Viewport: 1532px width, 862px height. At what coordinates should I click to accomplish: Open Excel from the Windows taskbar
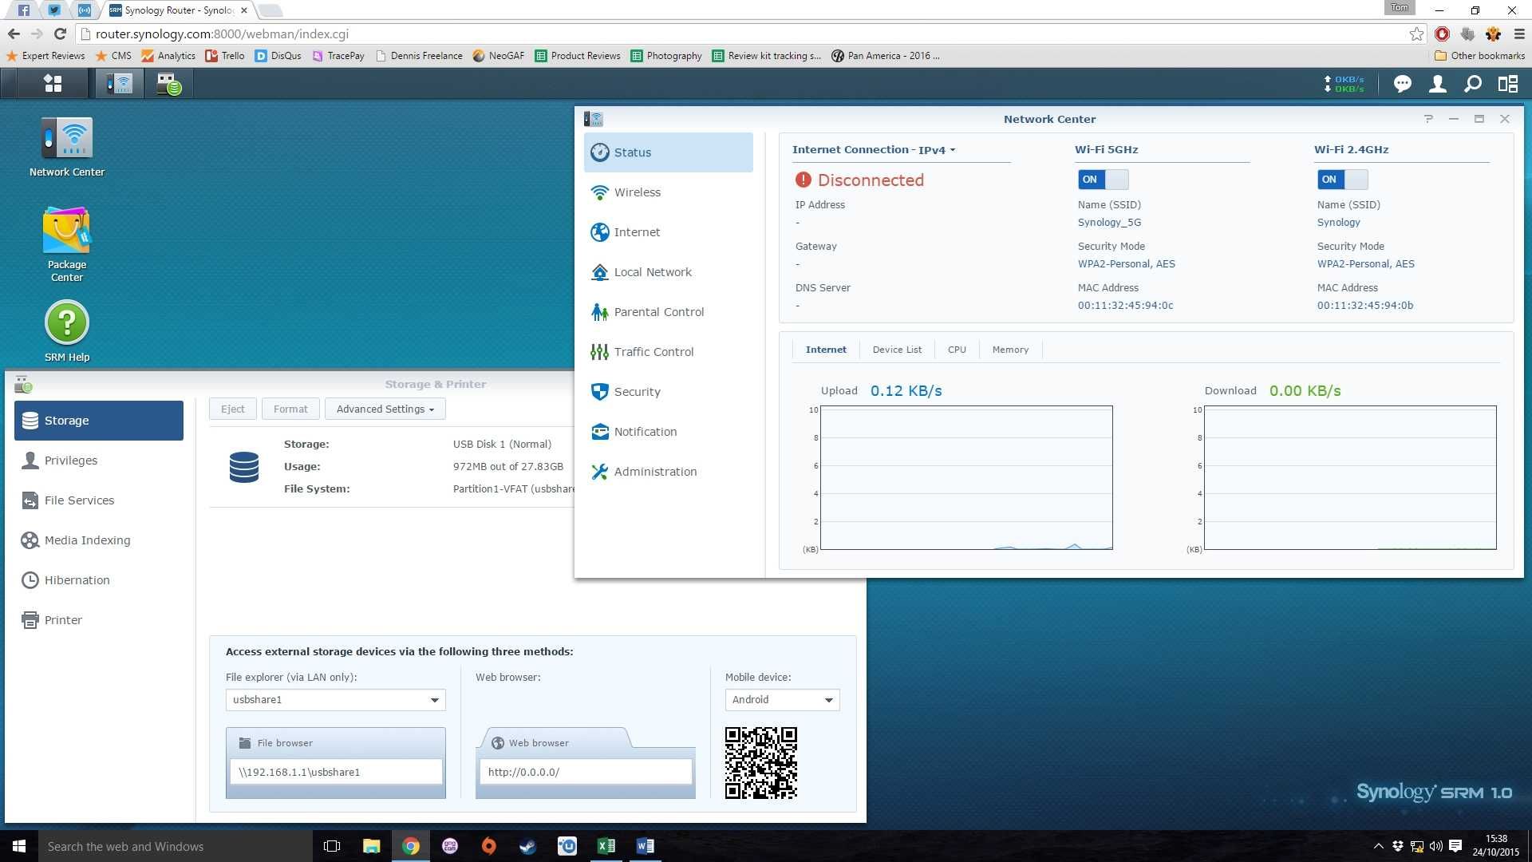tap(606, 846)
